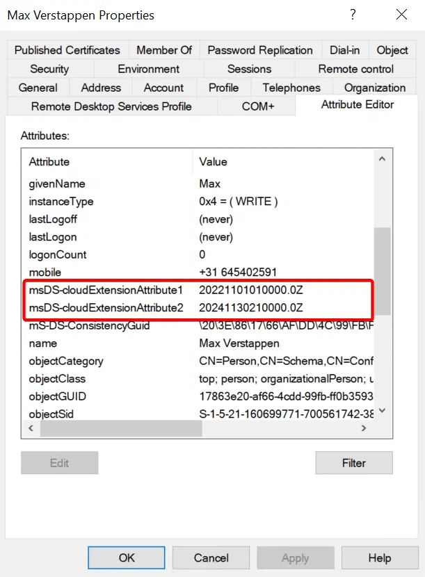Open the Address tab
This screenshot has width=425, height=577.
point(101,88)
